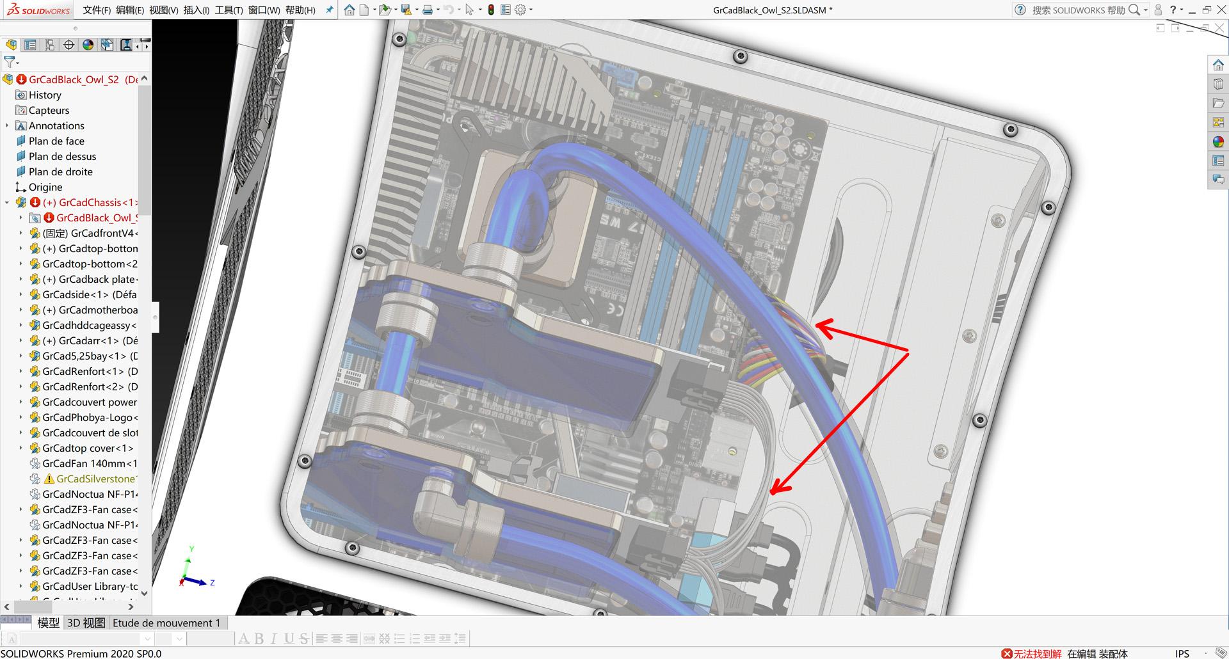The height and width of the screenshot is (659, 1229).
Task: Open the appearance editor colored sphere
Action: [x=1218, y=141]
